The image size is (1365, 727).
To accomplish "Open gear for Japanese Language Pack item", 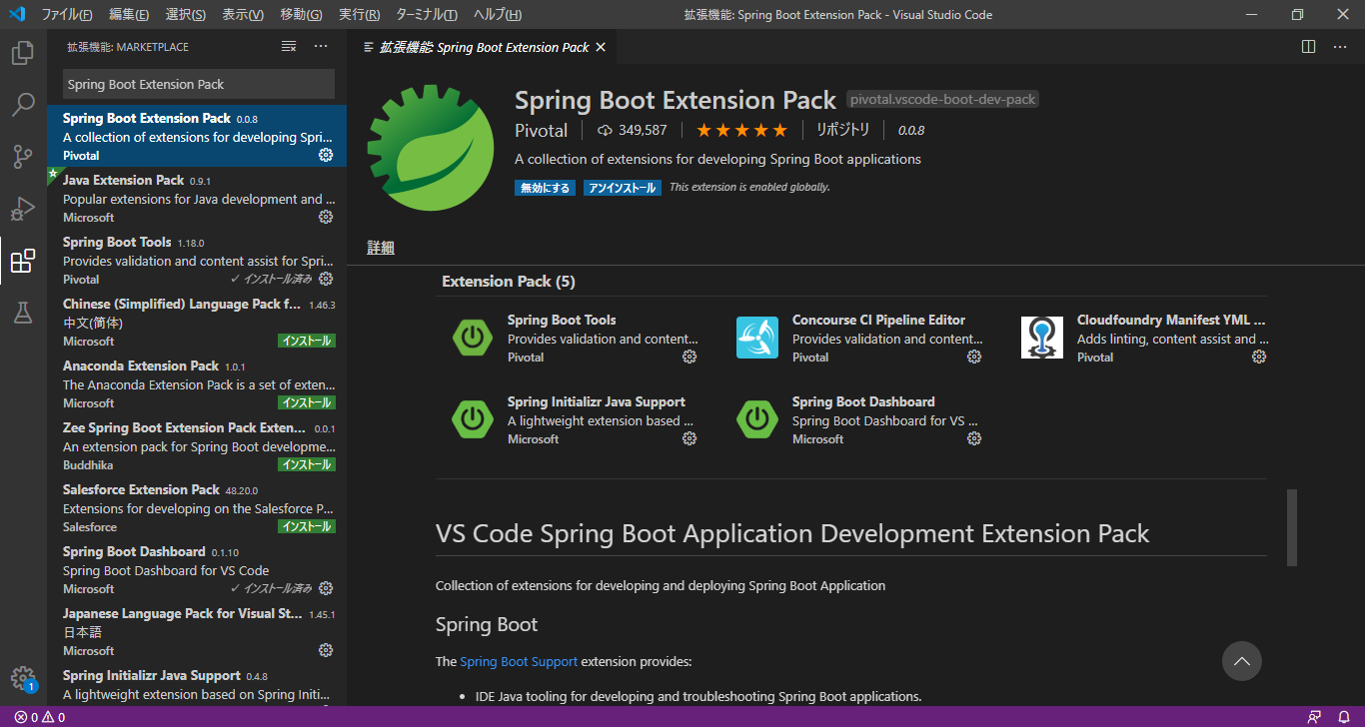I will click(x=326, y=650).
